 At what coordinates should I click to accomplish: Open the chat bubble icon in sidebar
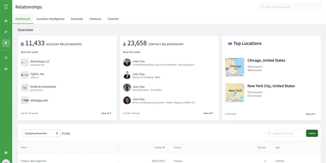[6, 153]
